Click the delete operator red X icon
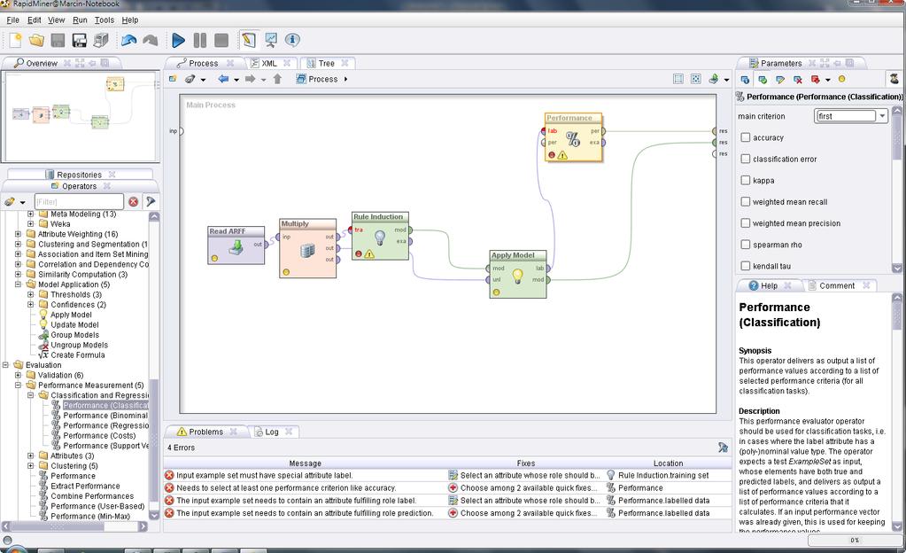906x553 pixels. pyautogui.click(x=798, y=79)
